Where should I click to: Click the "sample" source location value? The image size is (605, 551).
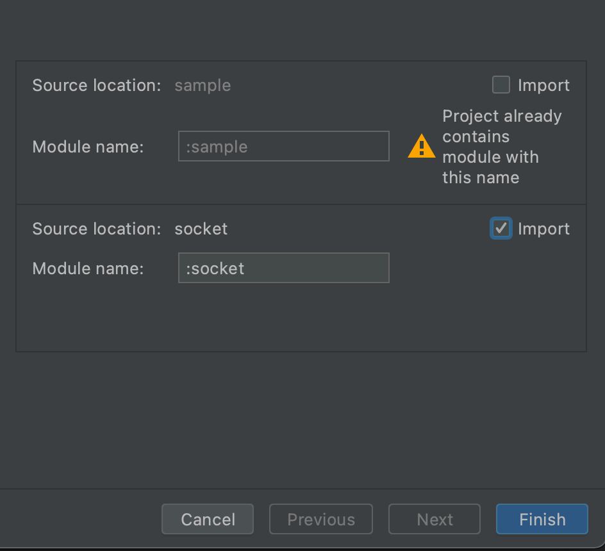point(203,85)
